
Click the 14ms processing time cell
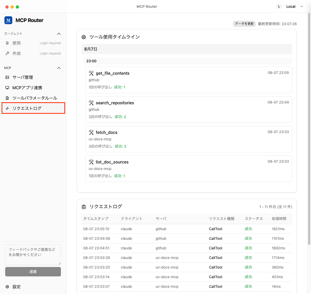coord(276,286)
